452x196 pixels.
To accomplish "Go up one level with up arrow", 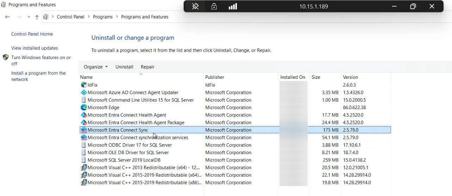I will (x=37, y=17).
